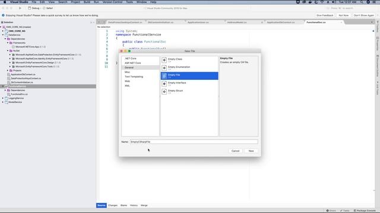Screen dimensions: 380x213
Task: Open DbContextInitializer.cs in solution tree
Action: tap(22, 82)
